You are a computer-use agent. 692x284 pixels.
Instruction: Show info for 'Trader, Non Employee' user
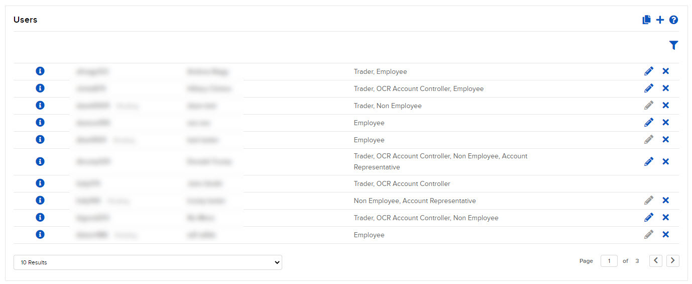pos(40,105)
